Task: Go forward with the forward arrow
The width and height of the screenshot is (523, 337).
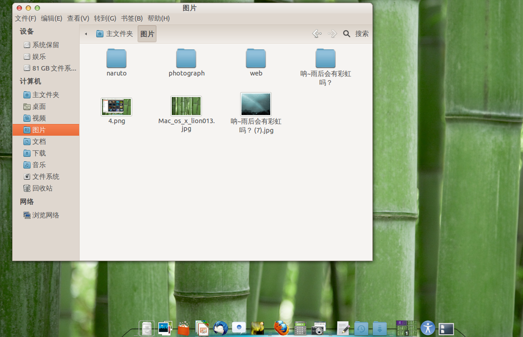Action: click(332, 34)
